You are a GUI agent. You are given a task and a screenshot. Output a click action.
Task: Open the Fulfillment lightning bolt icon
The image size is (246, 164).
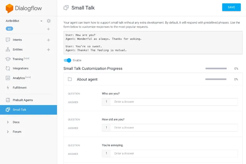point(8,88)
